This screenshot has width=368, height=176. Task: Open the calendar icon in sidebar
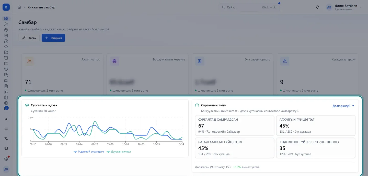tap(6, 97)
